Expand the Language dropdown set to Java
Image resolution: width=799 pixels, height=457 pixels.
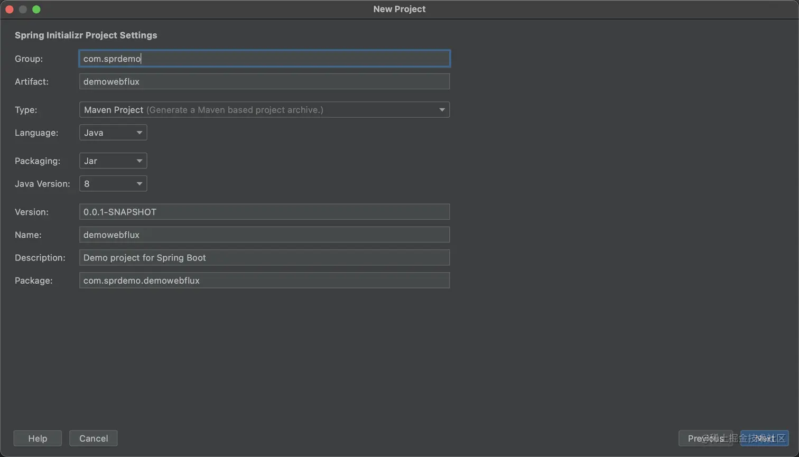(x=113, y=133)
